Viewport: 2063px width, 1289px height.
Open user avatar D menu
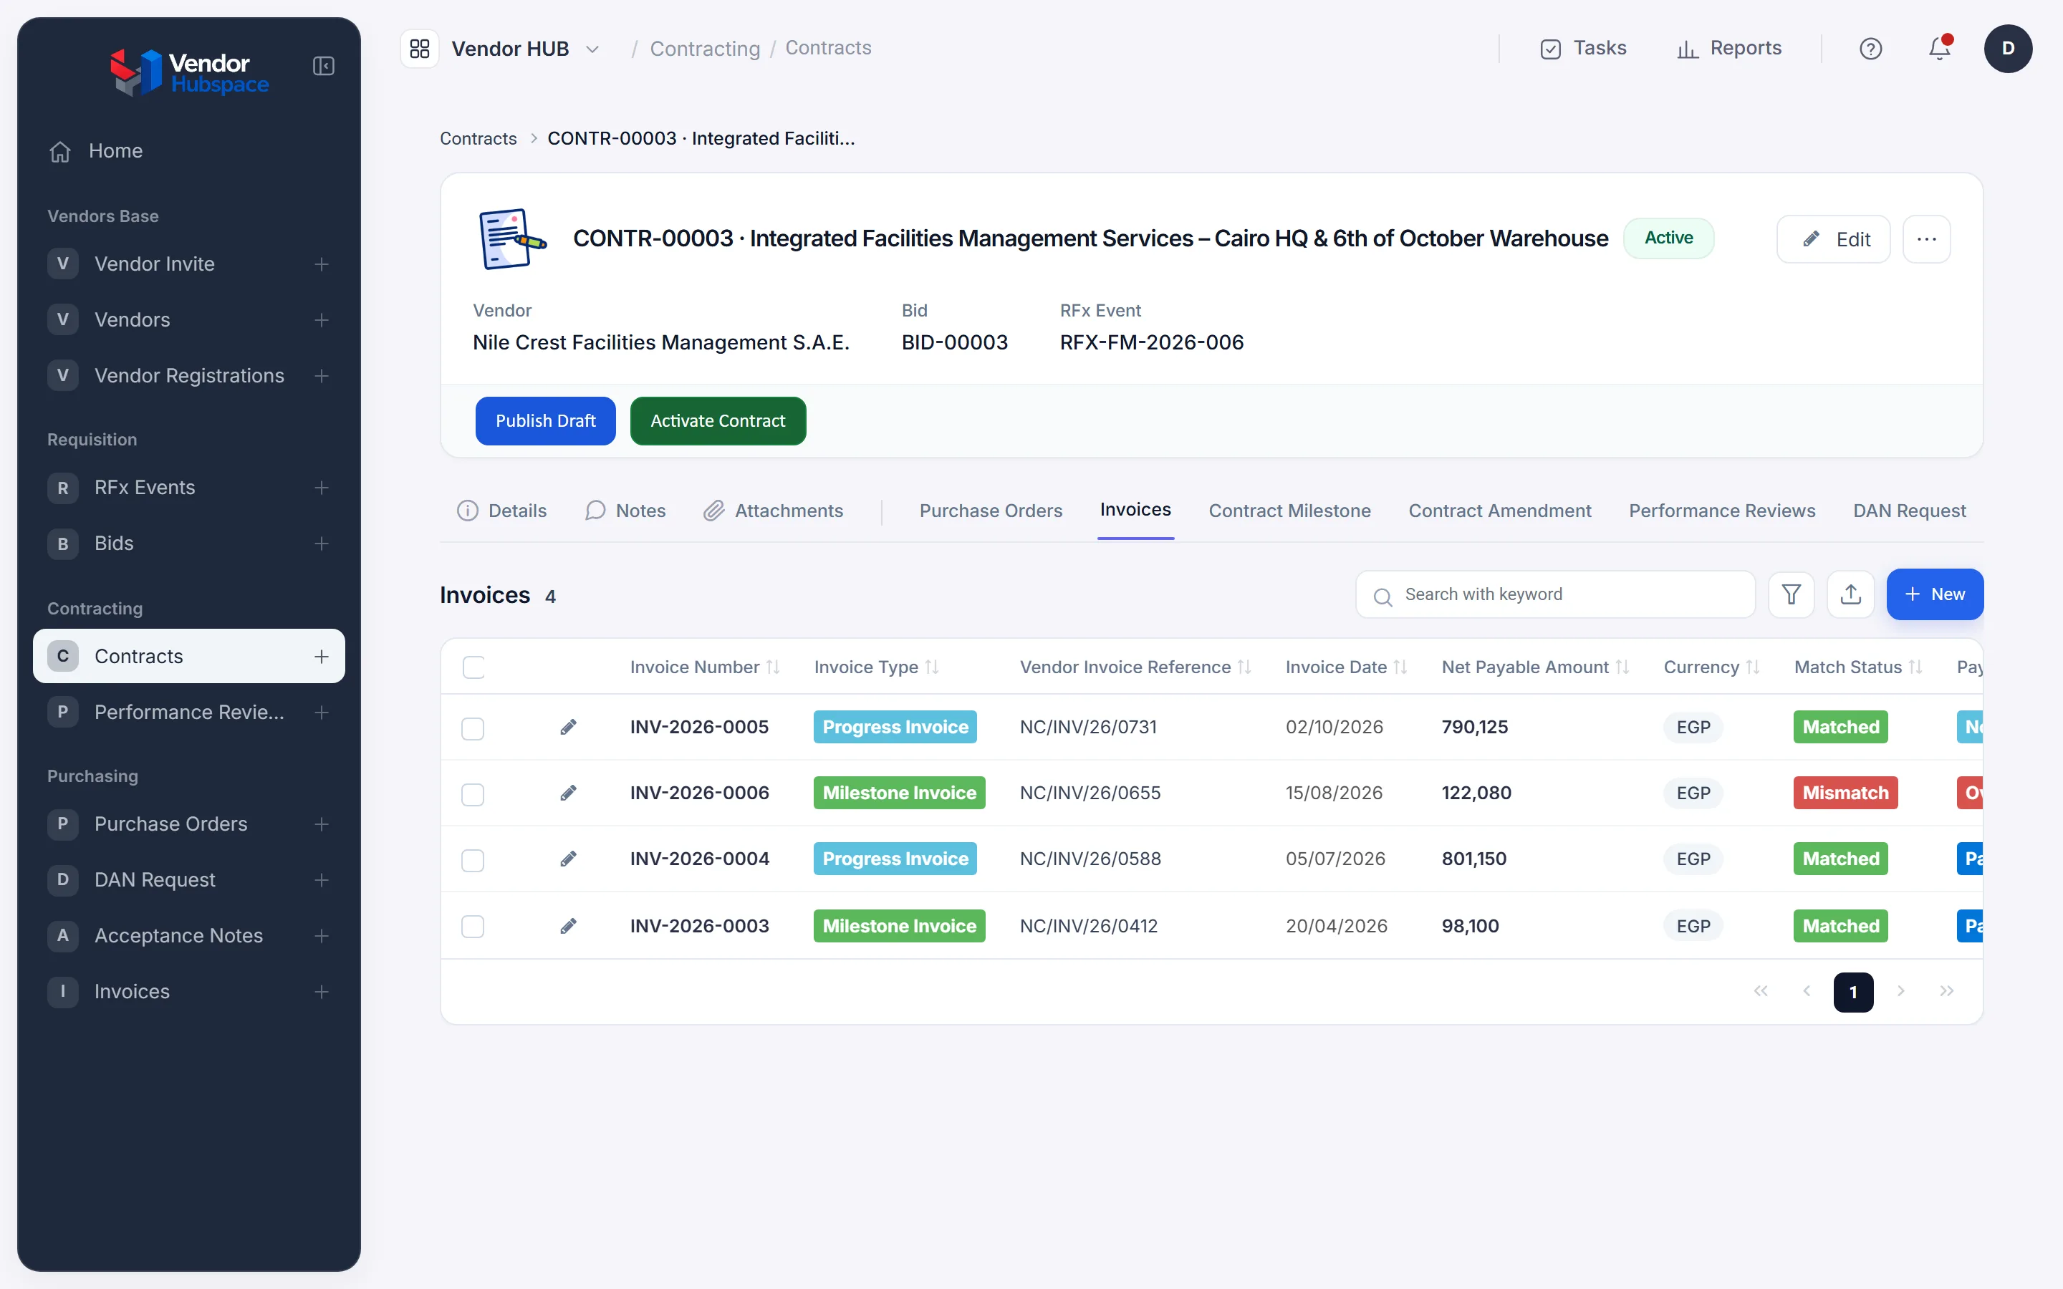[2008, 49]
